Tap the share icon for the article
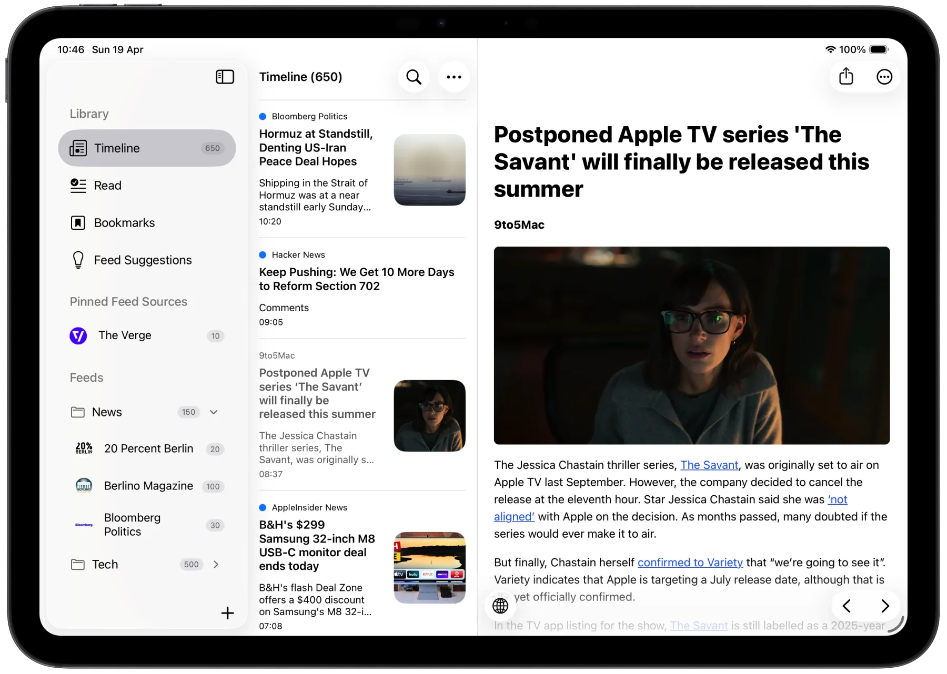Viewport: 947px width, 674px height. tap(846, 76)
